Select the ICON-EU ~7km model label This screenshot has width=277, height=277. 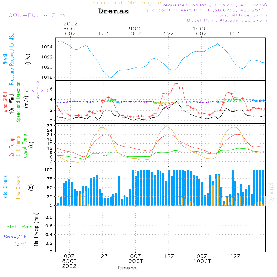coord(35,15)
